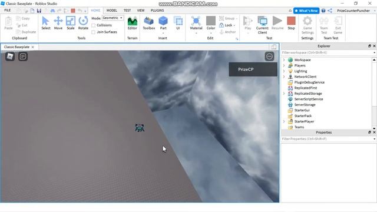Switch to the TEST ribbon tab

(127, 11)
